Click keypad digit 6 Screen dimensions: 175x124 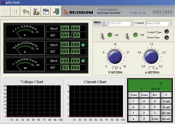[x=155, y=107]
